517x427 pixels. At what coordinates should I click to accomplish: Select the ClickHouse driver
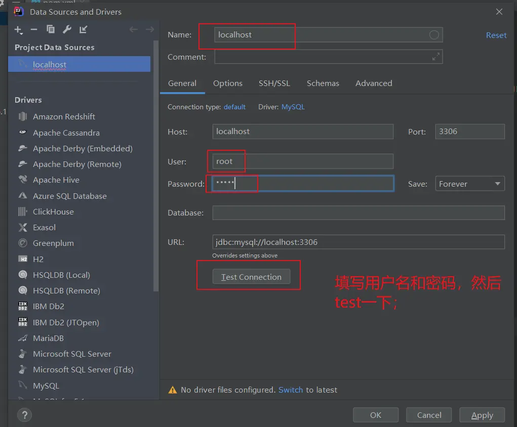click(53, 212)
